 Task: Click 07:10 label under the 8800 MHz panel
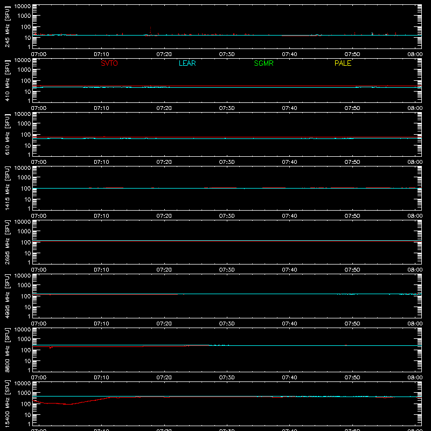101,378
